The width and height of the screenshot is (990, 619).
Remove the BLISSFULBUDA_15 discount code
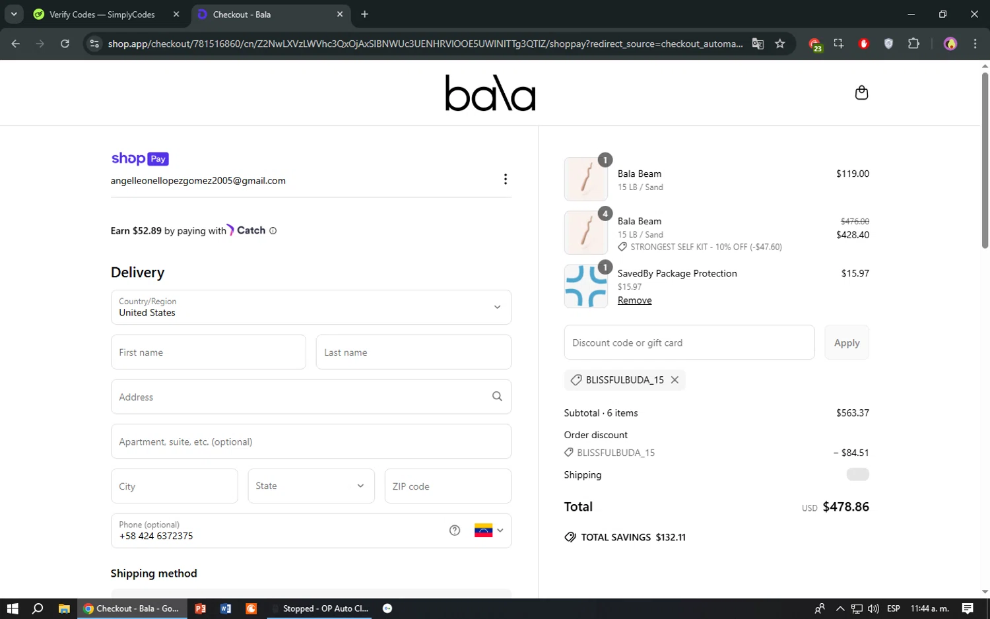675,380
